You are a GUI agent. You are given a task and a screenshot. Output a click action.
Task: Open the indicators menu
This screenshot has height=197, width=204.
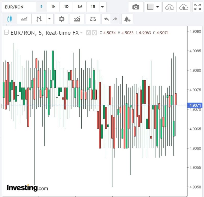point(76,19)
